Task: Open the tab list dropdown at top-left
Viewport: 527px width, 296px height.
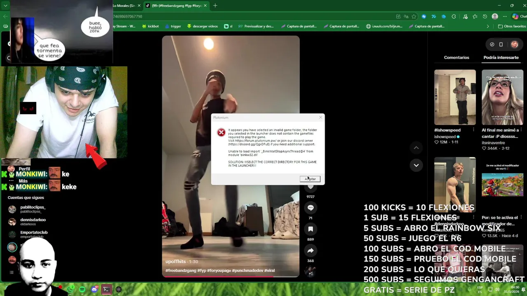Action: (5, 6)
